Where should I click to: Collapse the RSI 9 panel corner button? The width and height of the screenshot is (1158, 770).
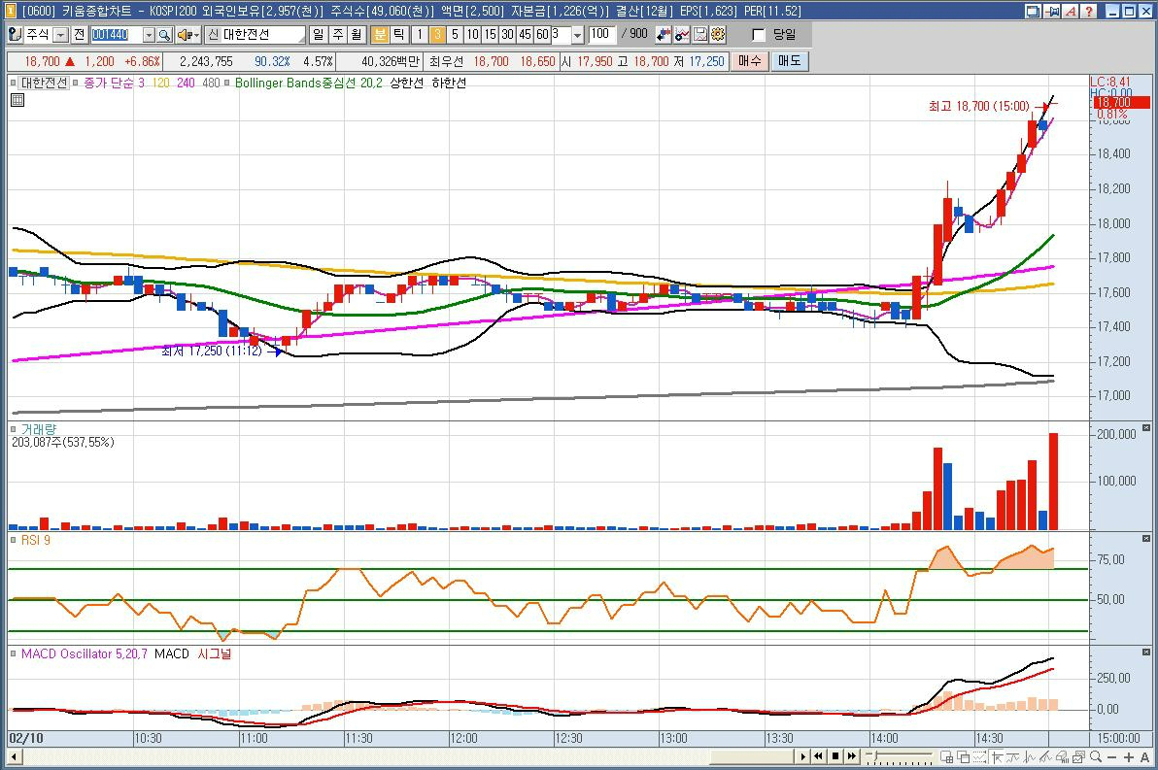pos(1146,539)
